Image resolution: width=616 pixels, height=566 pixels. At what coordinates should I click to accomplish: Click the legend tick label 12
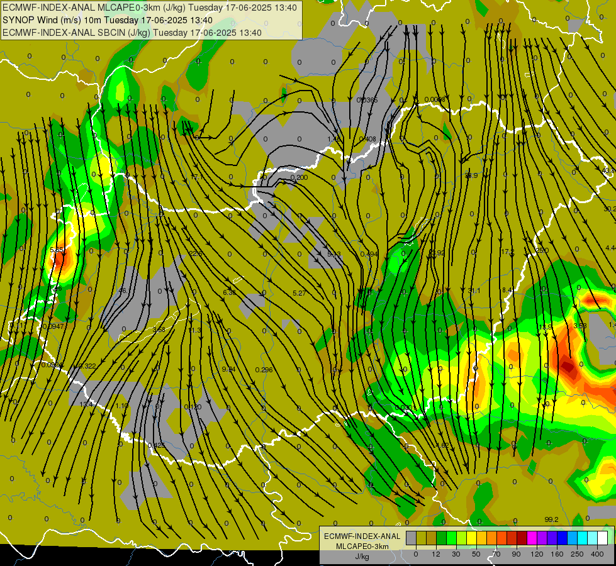tap(436, 554)
